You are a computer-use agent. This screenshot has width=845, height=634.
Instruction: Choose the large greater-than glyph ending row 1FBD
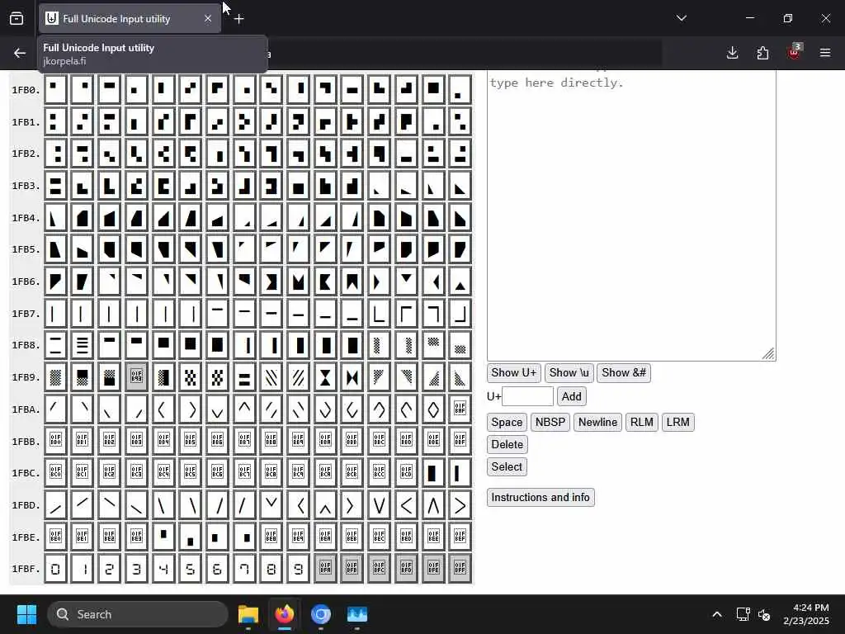click(x=460, y=505)
